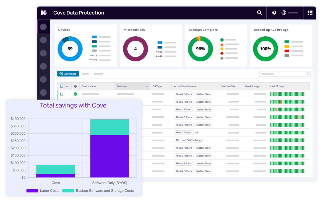
Task: Open the select-all dropdown chevron
Action: (67, 86)
